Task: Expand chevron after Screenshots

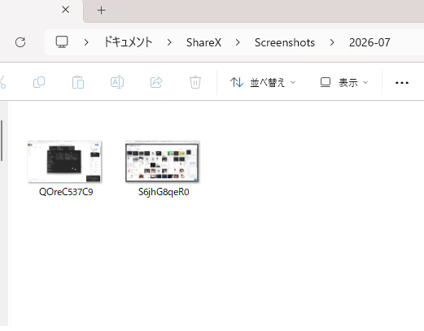Action: click(x=332, y=42)
